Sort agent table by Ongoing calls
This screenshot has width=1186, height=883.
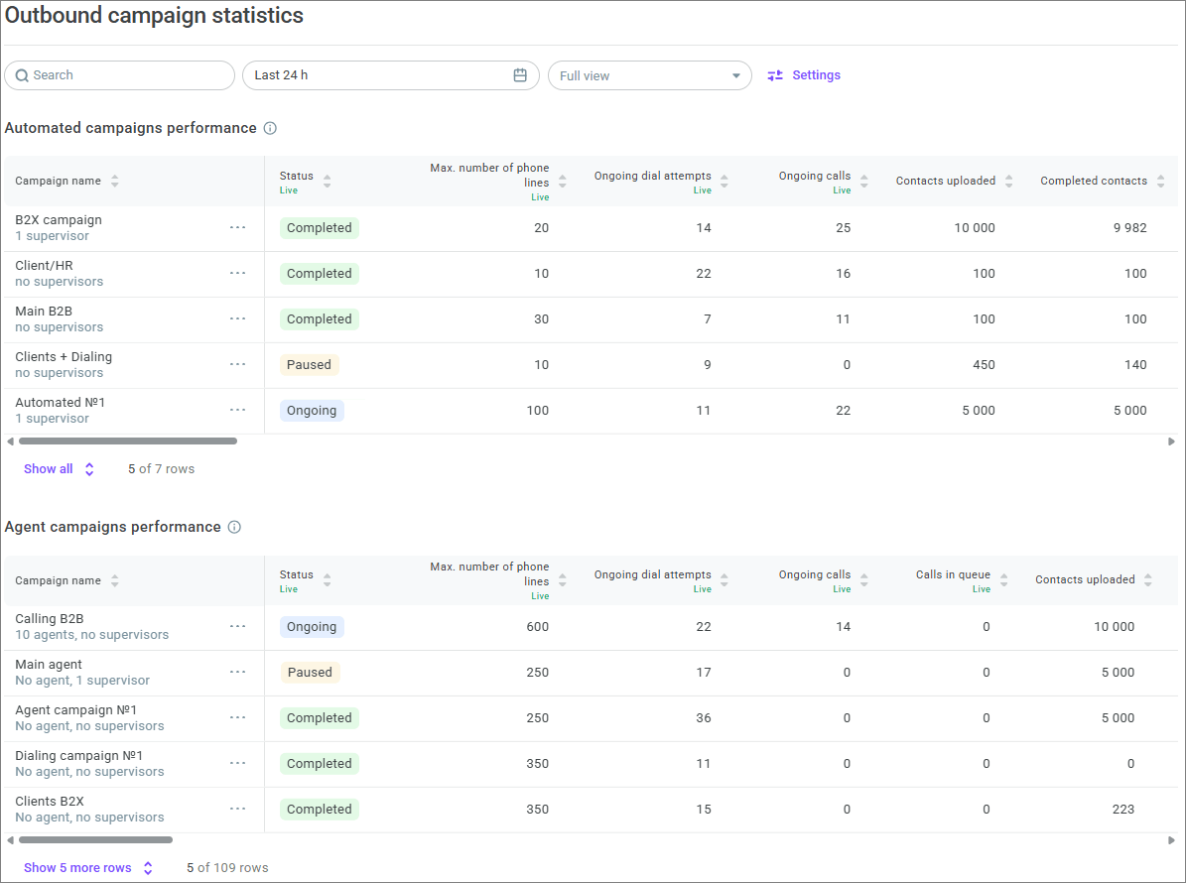coord(863,579)
